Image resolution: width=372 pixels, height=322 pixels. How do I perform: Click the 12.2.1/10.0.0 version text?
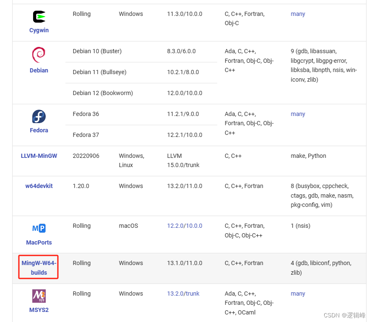185,135
